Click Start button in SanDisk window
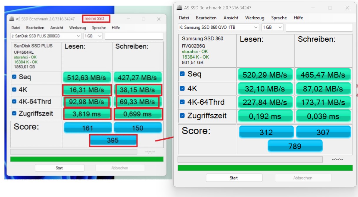The width and height of the screenshot is (358, 197). pyautogui.click(x=59, y=168)
